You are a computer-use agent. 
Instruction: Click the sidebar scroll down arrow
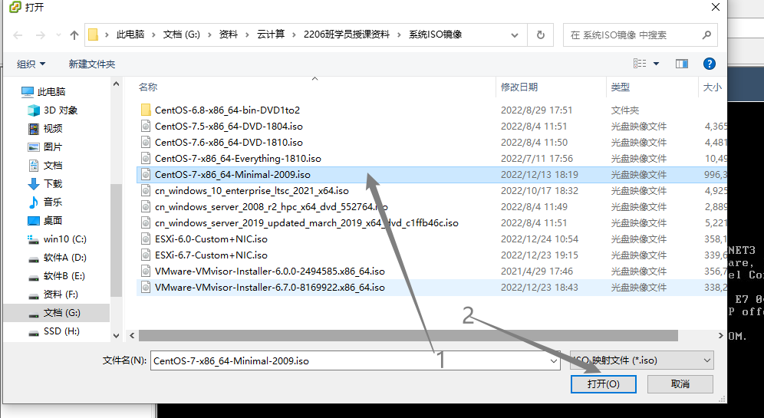pos(116,336)
